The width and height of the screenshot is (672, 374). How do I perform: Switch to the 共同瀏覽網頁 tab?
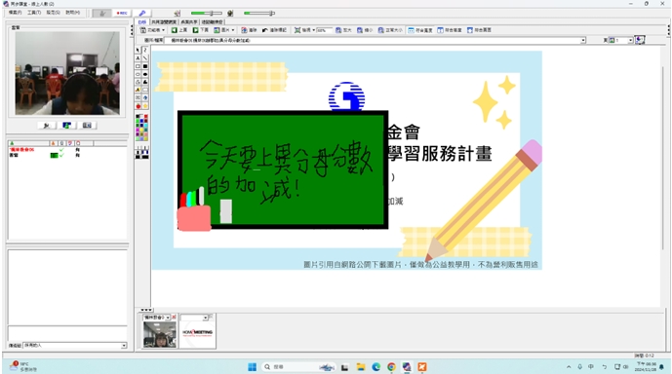click(x=164, y=21)
